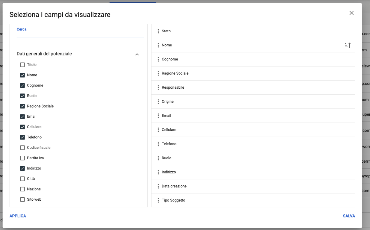Enable the Titolo checkbox
This screenshot has height=230, width=370.
click(x=22, y=65)
